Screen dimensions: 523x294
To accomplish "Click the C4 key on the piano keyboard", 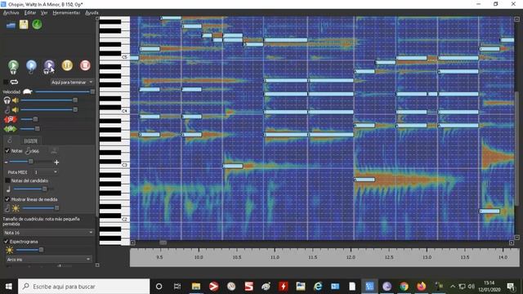I will [x=124, y=111].
